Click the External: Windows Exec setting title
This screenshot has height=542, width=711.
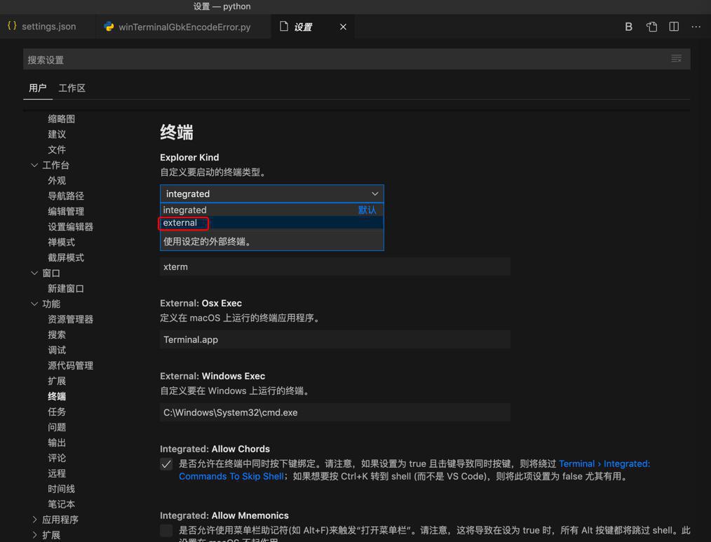click(x=212, y=376)
